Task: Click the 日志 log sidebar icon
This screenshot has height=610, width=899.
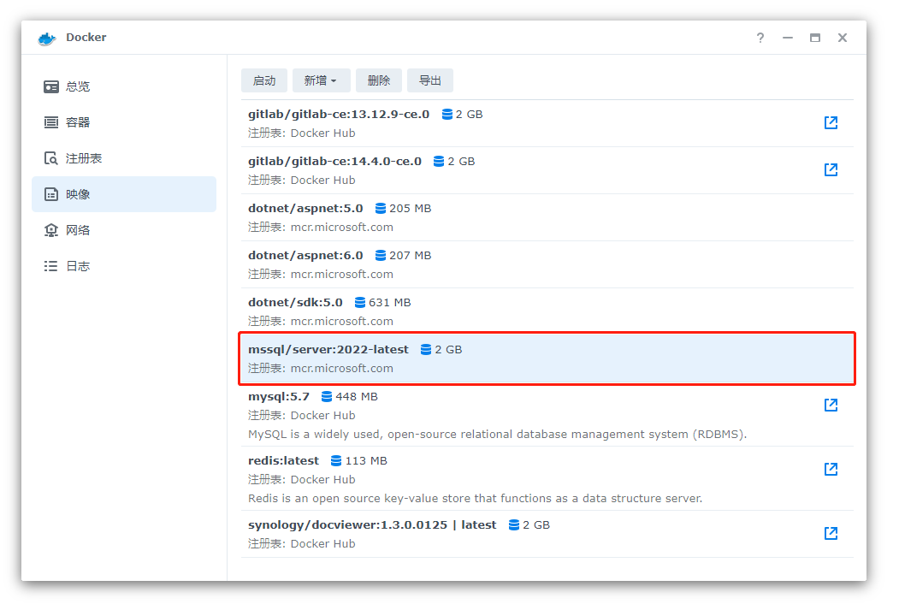Action: [51, 266]
